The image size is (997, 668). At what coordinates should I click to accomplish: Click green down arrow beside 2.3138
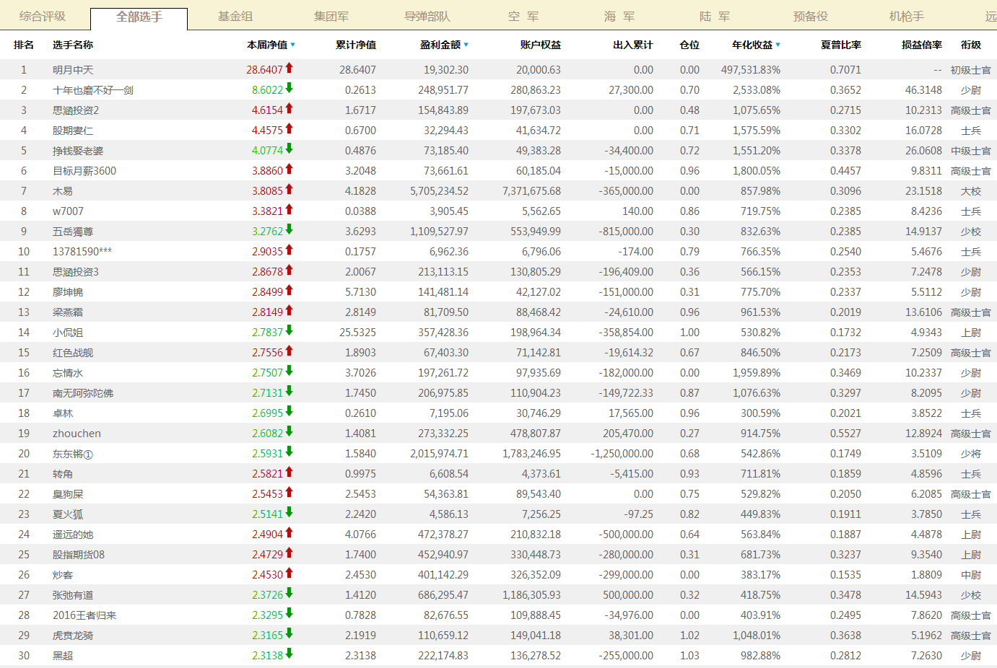point(289,654)
